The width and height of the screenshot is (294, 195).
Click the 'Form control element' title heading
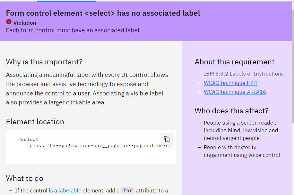tap(103, 13)
